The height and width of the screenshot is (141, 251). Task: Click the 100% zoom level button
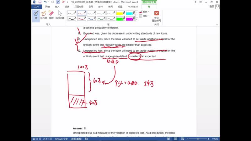[x=215, y=139]
